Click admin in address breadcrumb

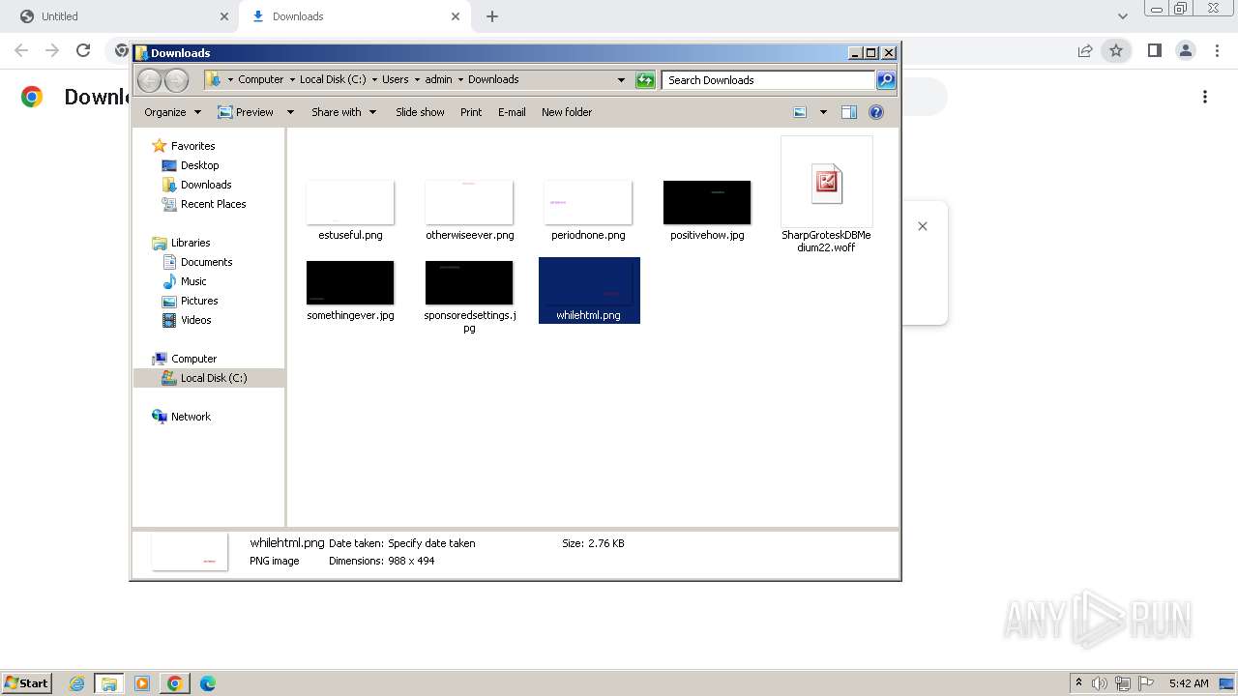click(438, 80)
